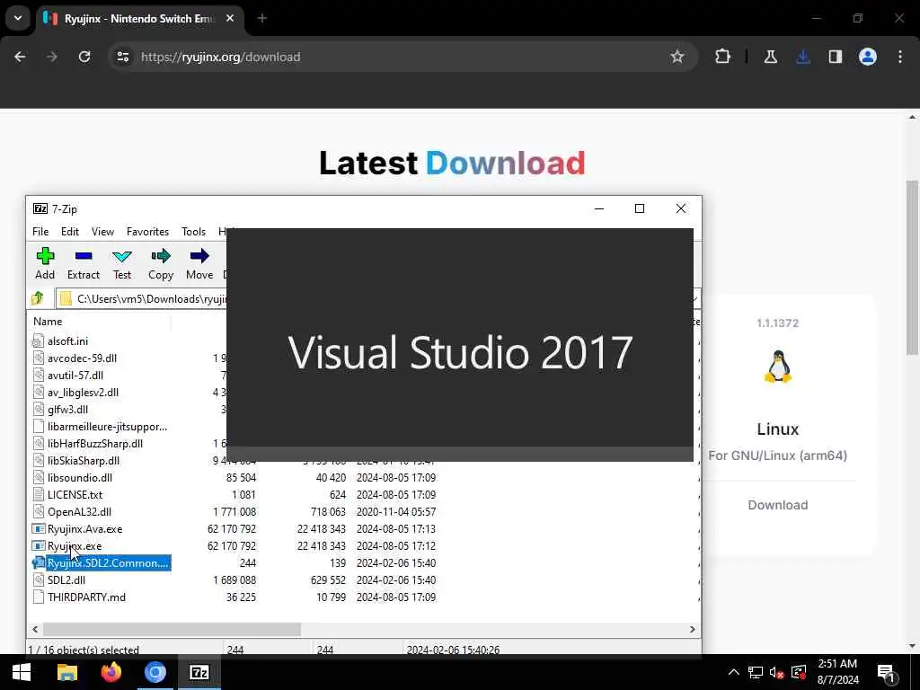Switch to the Ryujinx browser tab
The height and width of the screenshot is (690, 920).
(139, 19)
